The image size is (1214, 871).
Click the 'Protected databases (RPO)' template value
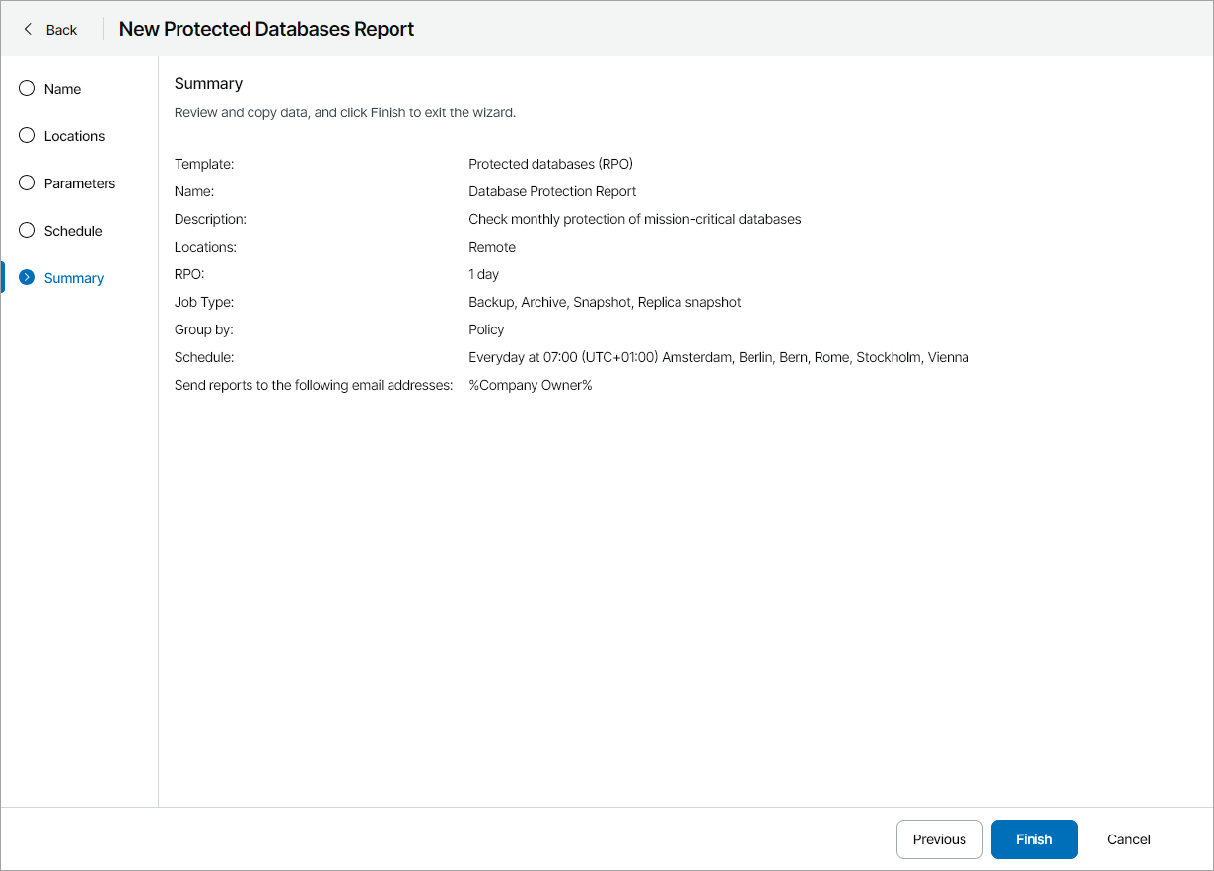(x=550, y=164)
